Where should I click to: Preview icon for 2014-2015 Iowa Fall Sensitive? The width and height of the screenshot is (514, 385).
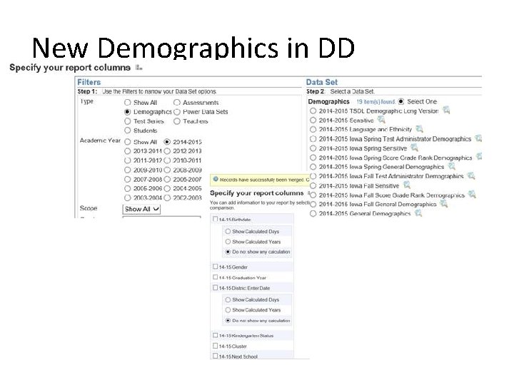click(x=407, y=185)
